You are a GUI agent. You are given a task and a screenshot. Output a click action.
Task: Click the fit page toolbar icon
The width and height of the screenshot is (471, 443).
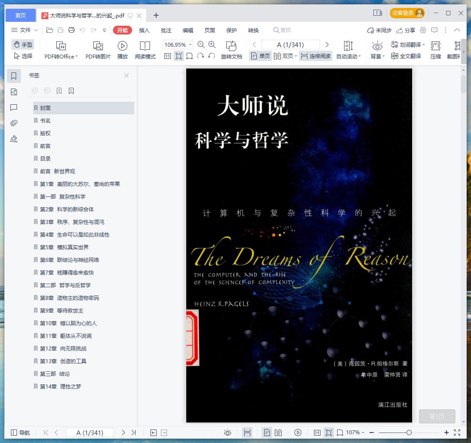tap(179, 56)
